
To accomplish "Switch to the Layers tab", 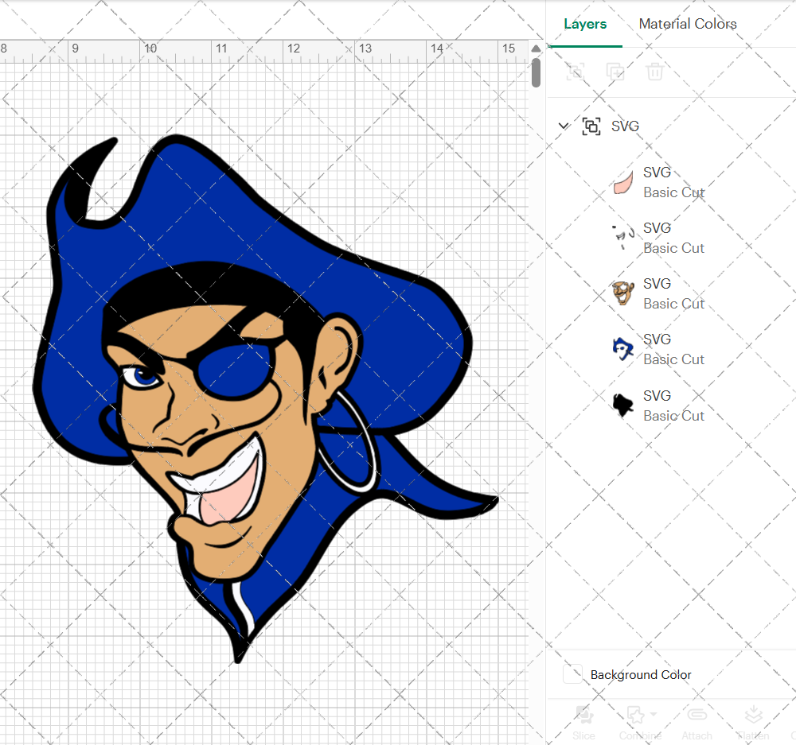I will (585, 24).
